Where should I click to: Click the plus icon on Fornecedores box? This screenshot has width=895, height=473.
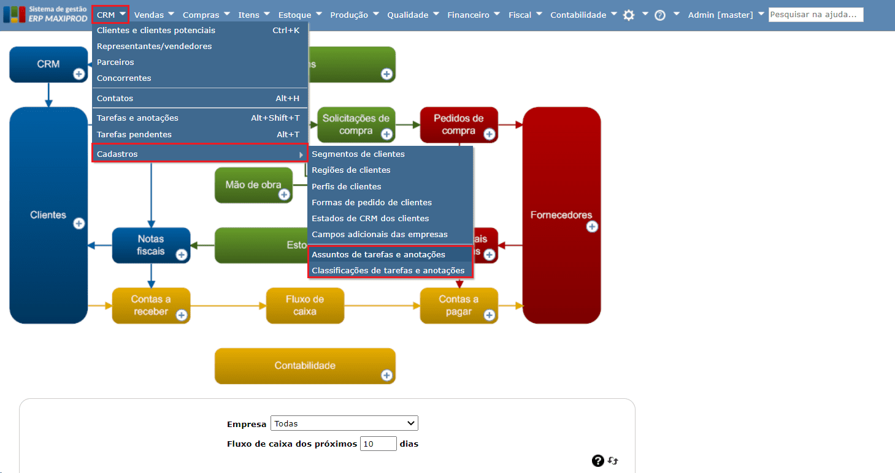592,227
